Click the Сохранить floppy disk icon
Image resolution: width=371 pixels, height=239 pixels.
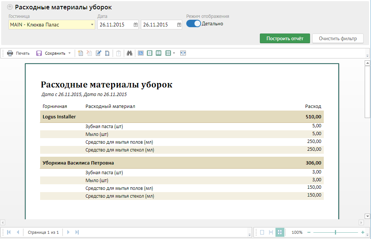(39, 53)
